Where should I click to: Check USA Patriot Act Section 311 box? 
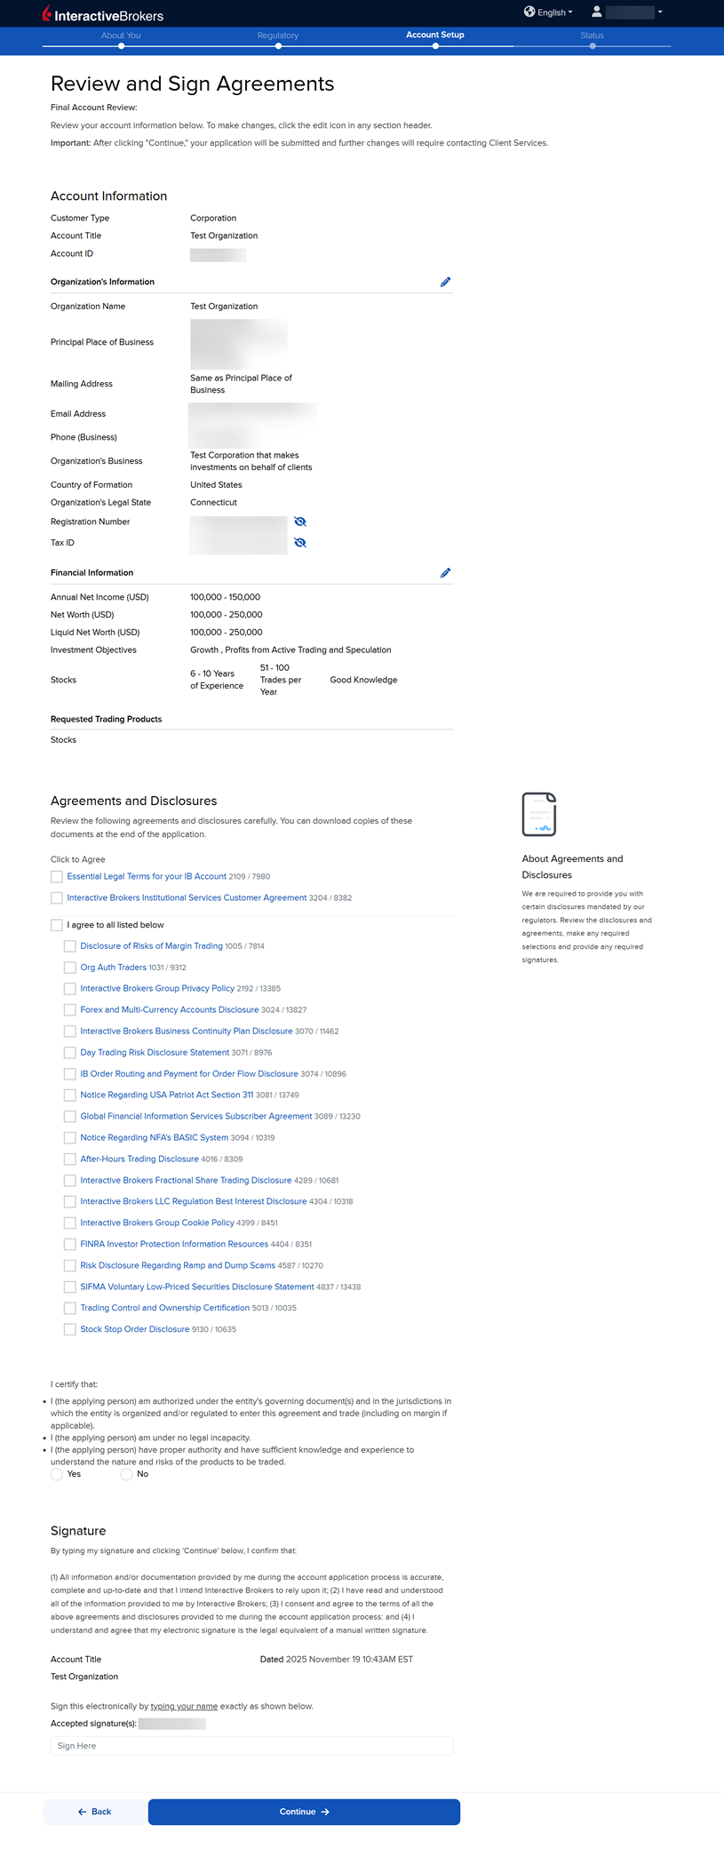(x=70, y=1096)
